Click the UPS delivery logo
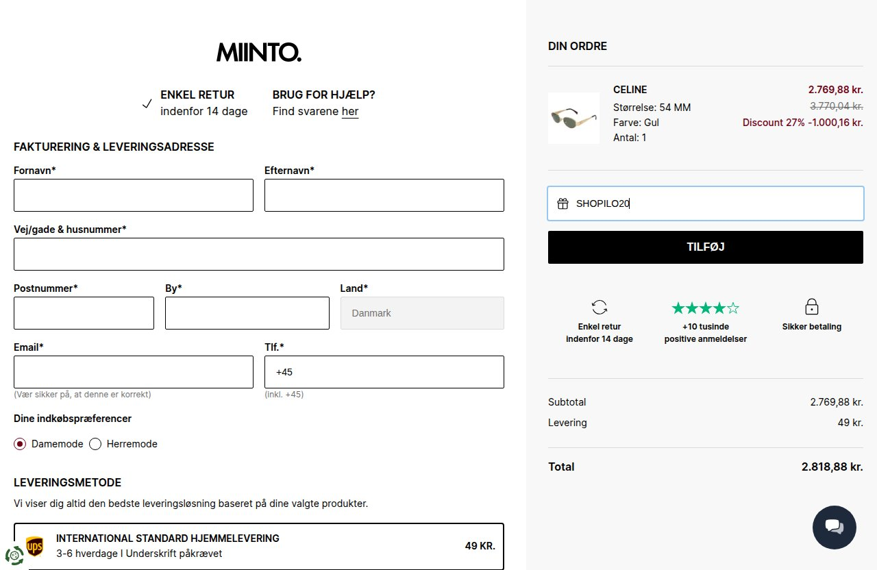 (x=34, y=546)
